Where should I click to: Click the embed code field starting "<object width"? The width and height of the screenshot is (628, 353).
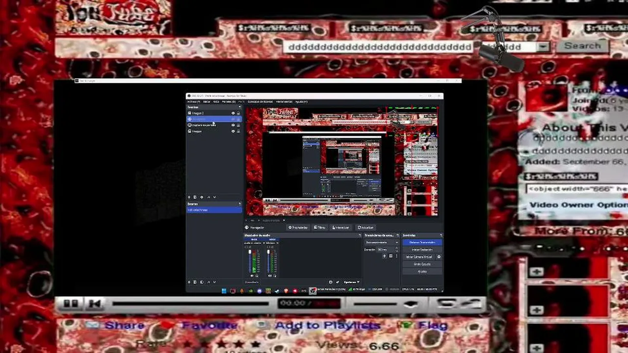point(577,189)
